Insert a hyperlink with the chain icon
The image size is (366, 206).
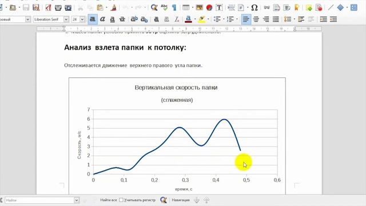266,7
